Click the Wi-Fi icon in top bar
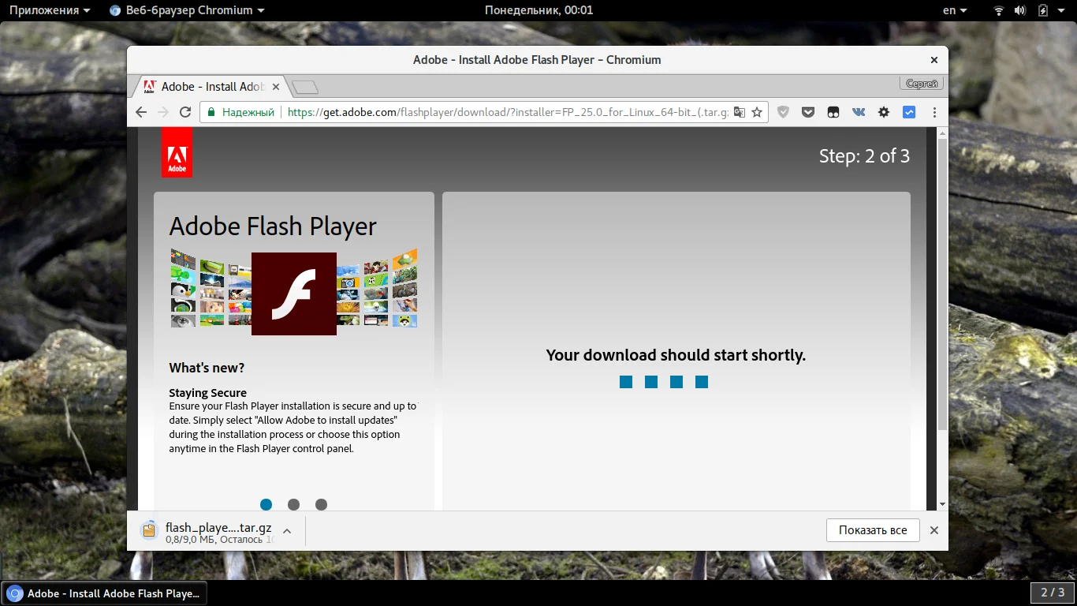The height and width of the screenshot is (606, 1077). [x=999, y=10]
